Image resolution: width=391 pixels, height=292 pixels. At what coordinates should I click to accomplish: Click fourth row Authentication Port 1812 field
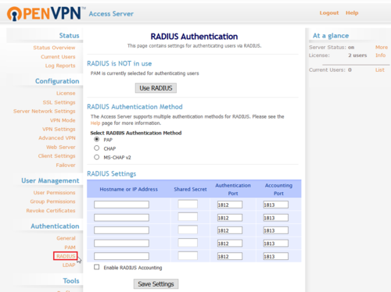click(230, 244)
